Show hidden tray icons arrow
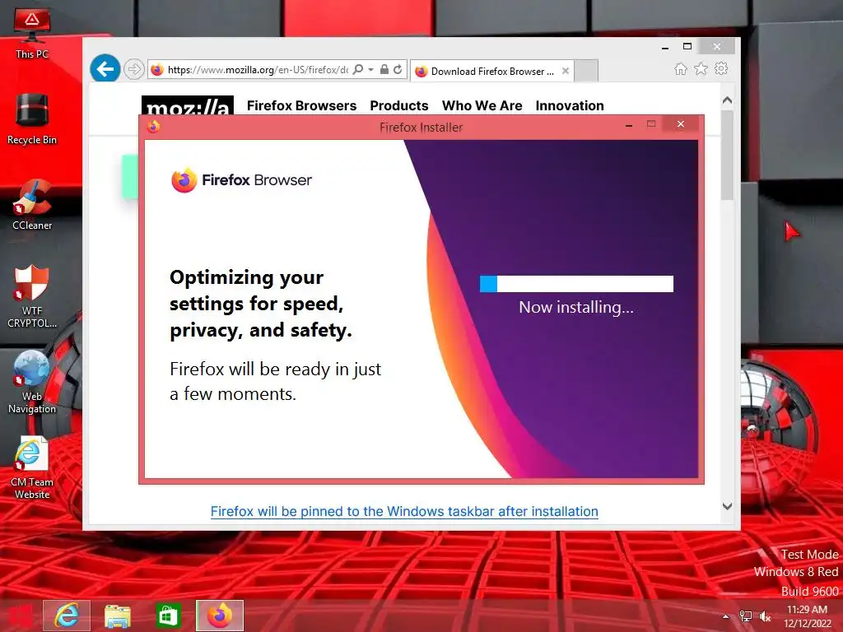This screenshot has width=843, height=632. click(726, 616)
